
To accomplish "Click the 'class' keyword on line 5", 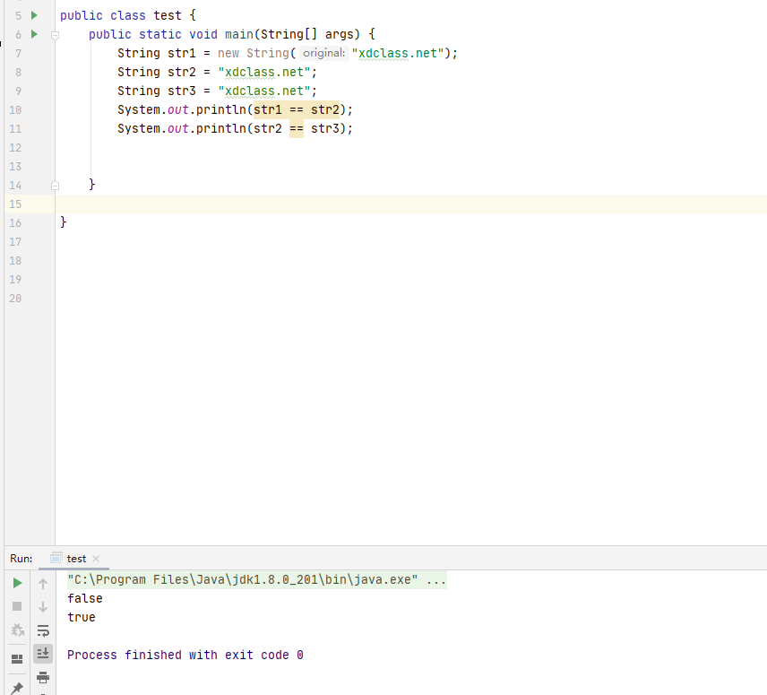I will (127, 15).
